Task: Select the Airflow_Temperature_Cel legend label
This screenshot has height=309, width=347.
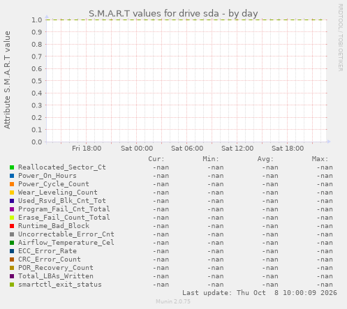Action: point(66,243)
